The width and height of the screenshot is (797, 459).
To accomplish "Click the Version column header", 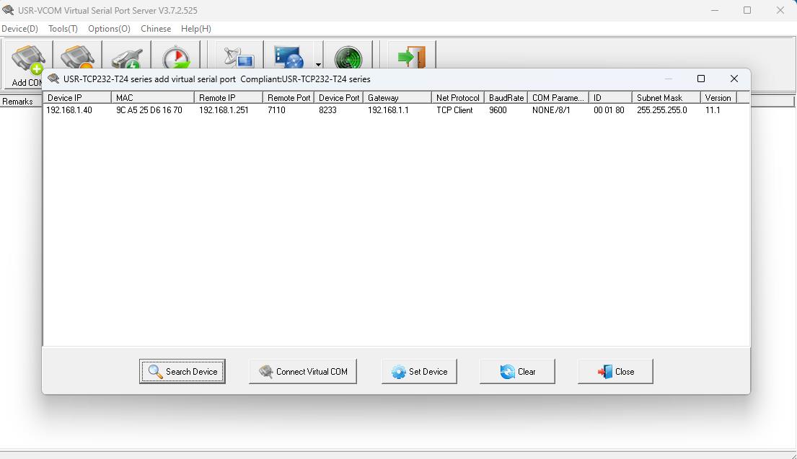I will [x=718, y=97].
